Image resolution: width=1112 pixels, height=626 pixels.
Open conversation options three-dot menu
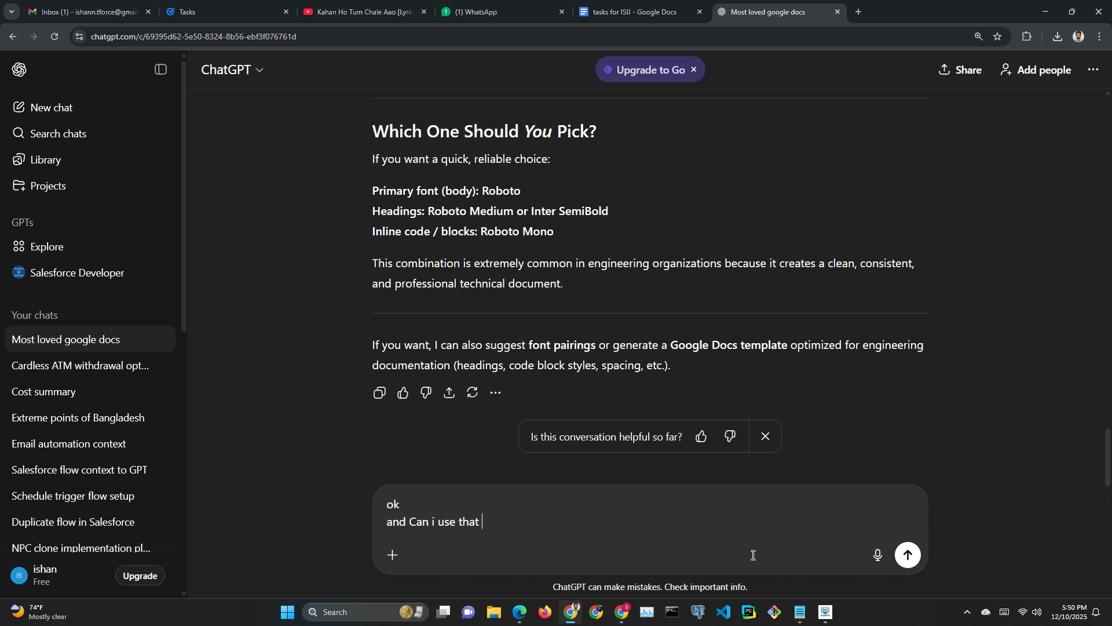1093,70
